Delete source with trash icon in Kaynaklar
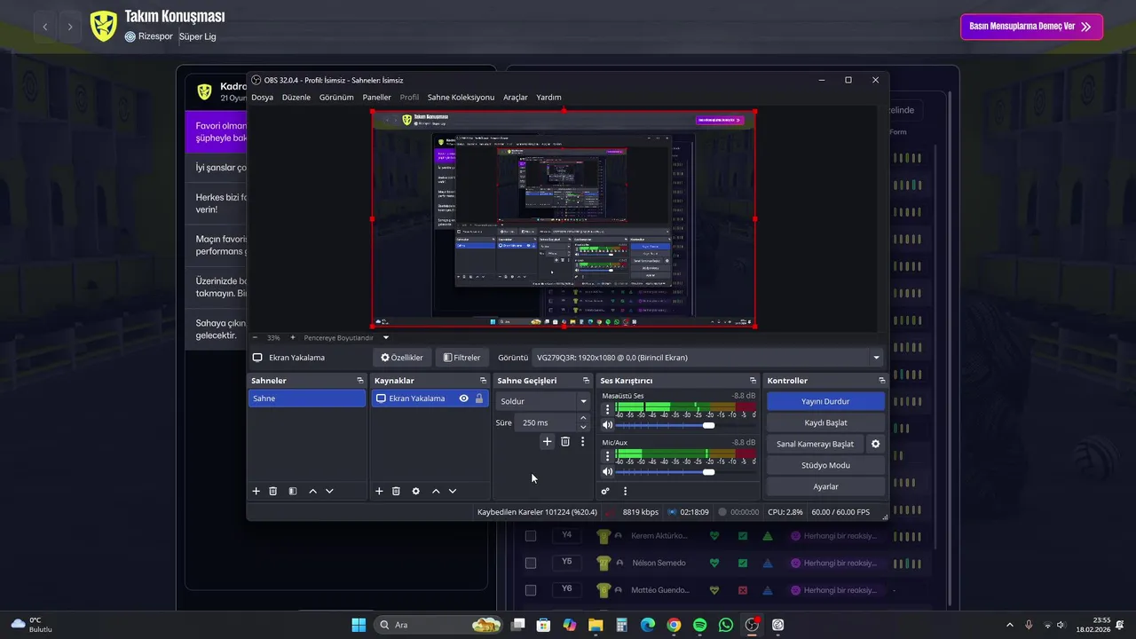 coord(396,491)
